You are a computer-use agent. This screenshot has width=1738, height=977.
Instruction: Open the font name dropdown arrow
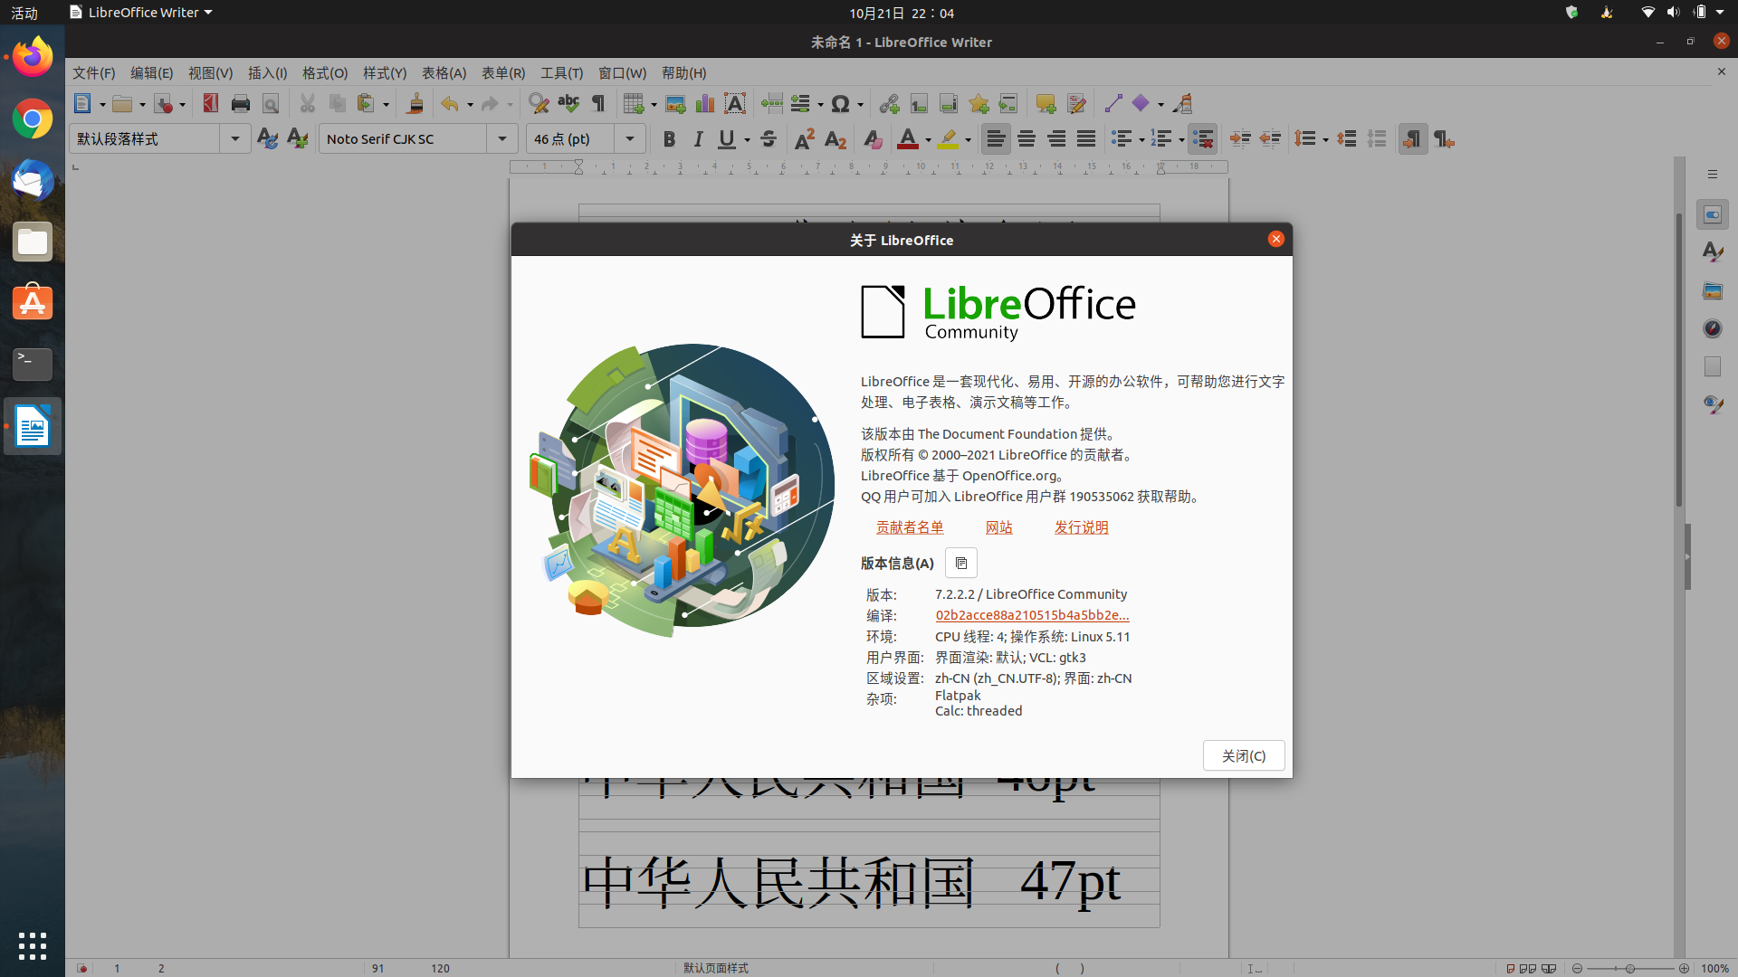(501, 139)
